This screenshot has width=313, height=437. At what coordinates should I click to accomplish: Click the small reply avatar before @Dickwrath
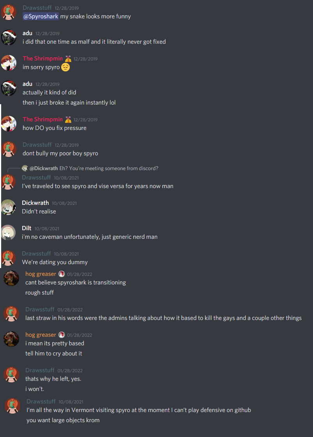tap(25, 168)
